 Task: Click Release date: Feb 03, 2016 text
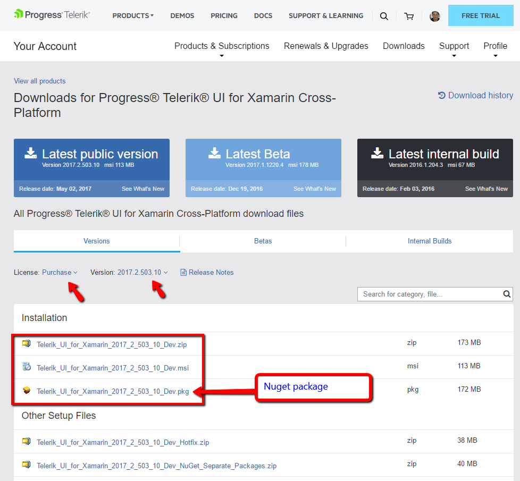tap(399, 189)
